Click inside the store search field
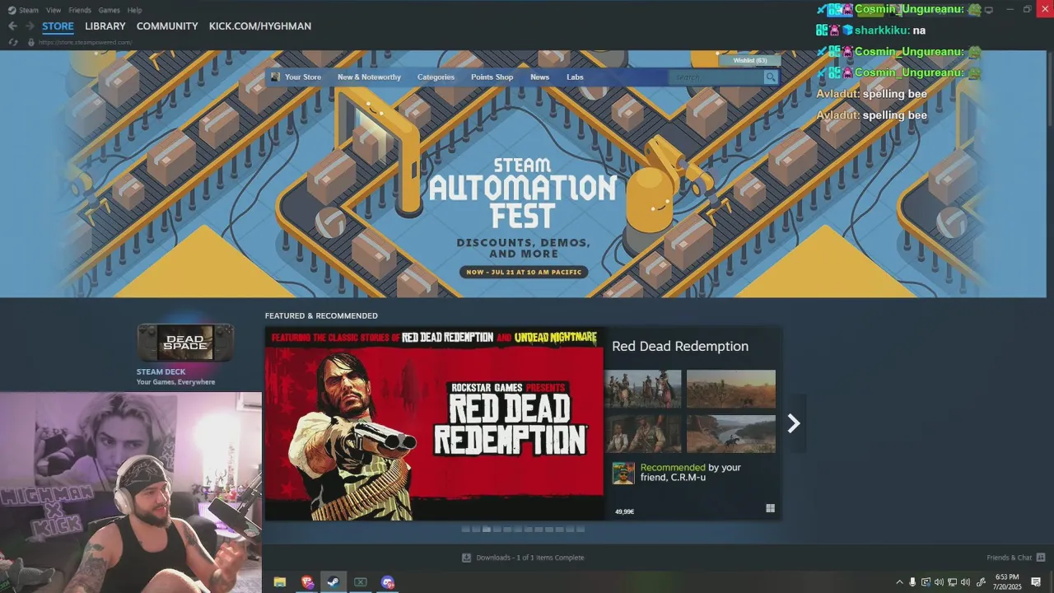This screenshot has height=593, width=1054. 716,77
